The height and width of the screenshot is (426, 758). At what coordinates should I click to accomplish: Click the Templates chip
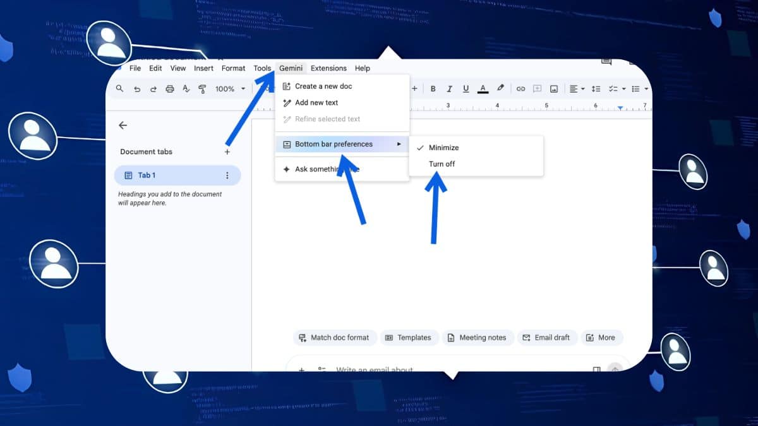[x=409, y=338]
